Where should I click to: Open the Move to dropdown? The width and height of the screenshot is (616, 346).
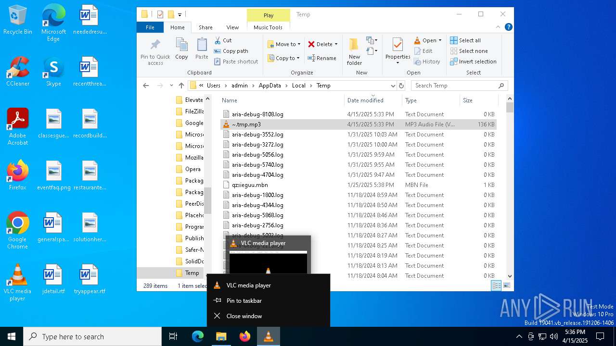coord(284,44)
